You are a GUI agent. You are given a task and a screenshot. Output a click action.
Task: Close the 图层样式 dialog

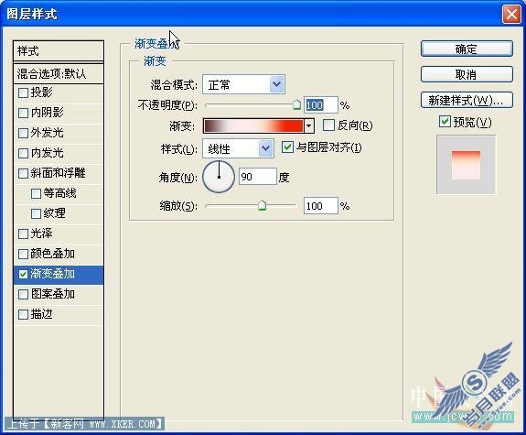(x=511, y=15)
